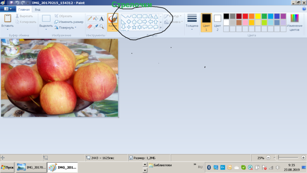Expand the shapes gallery with the bottom arrow
Image resolution: width=307 pixels, height=173 pixels.
click(161, 28)
